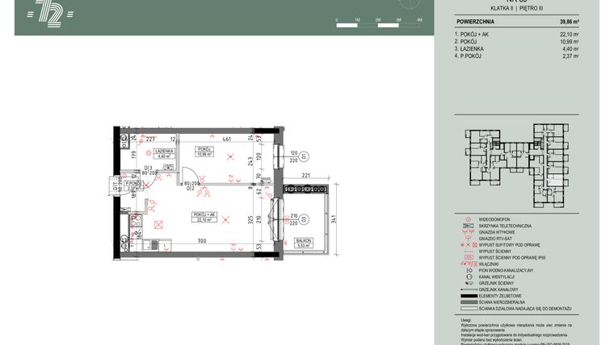This screenshot has height=345, width=614.
Task: Click the Gniazda wtykowe legend symbol
Action: [x=468, y=232]
